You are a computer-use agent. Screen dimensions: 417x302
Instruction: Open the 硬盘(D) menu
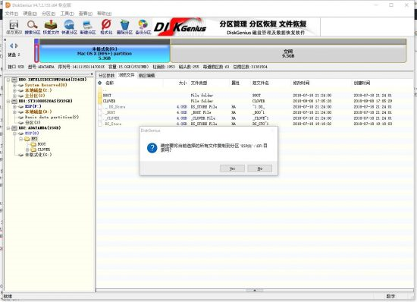tap(30, 14)
